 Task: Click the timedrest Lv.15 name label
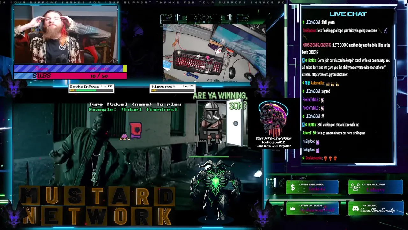click(172, 87)
